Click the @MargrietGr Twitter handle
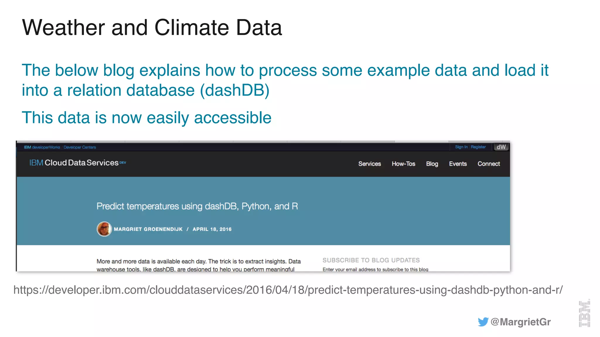The image size is (600, 337). (x=521, y=322)
